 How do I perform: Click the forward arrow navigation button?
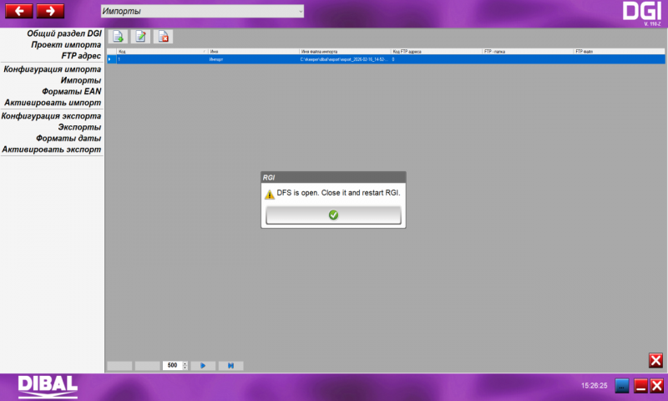point(50,11)
